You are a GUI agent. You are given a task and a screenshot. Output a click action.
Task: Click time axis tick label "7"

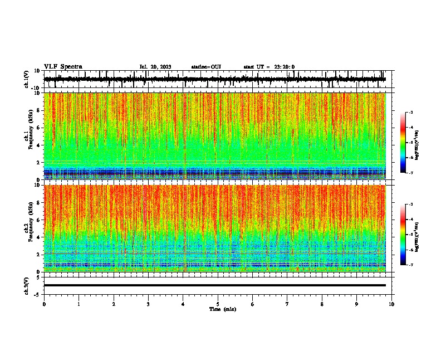point(287,304)
